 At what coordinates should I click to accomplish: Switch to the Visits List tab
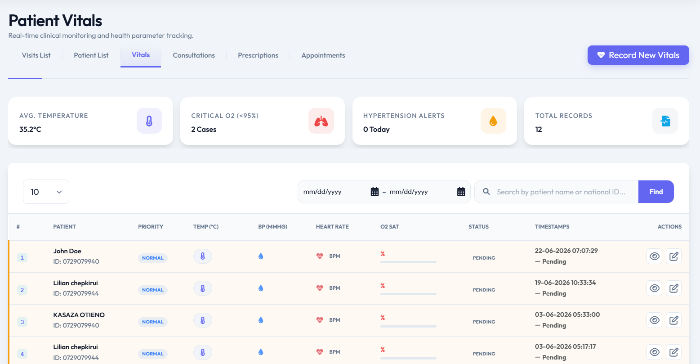pos(36,55)
